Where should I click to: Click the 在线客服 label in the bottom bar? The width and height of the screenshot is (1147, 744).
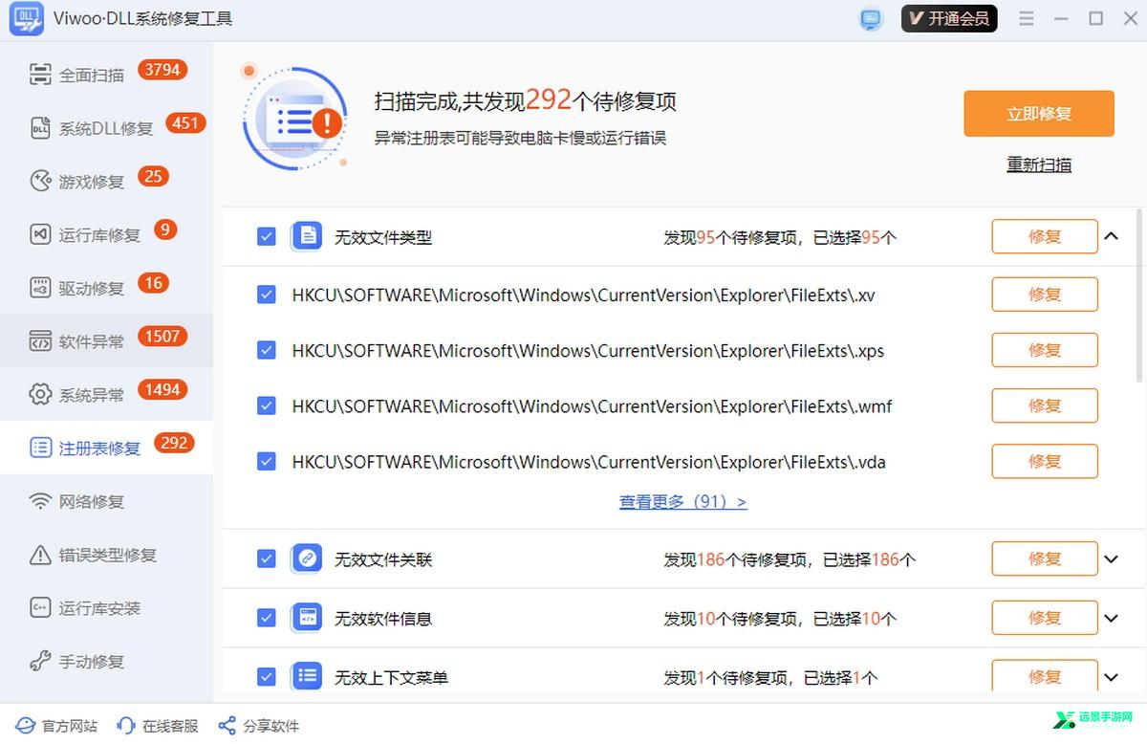170,726
